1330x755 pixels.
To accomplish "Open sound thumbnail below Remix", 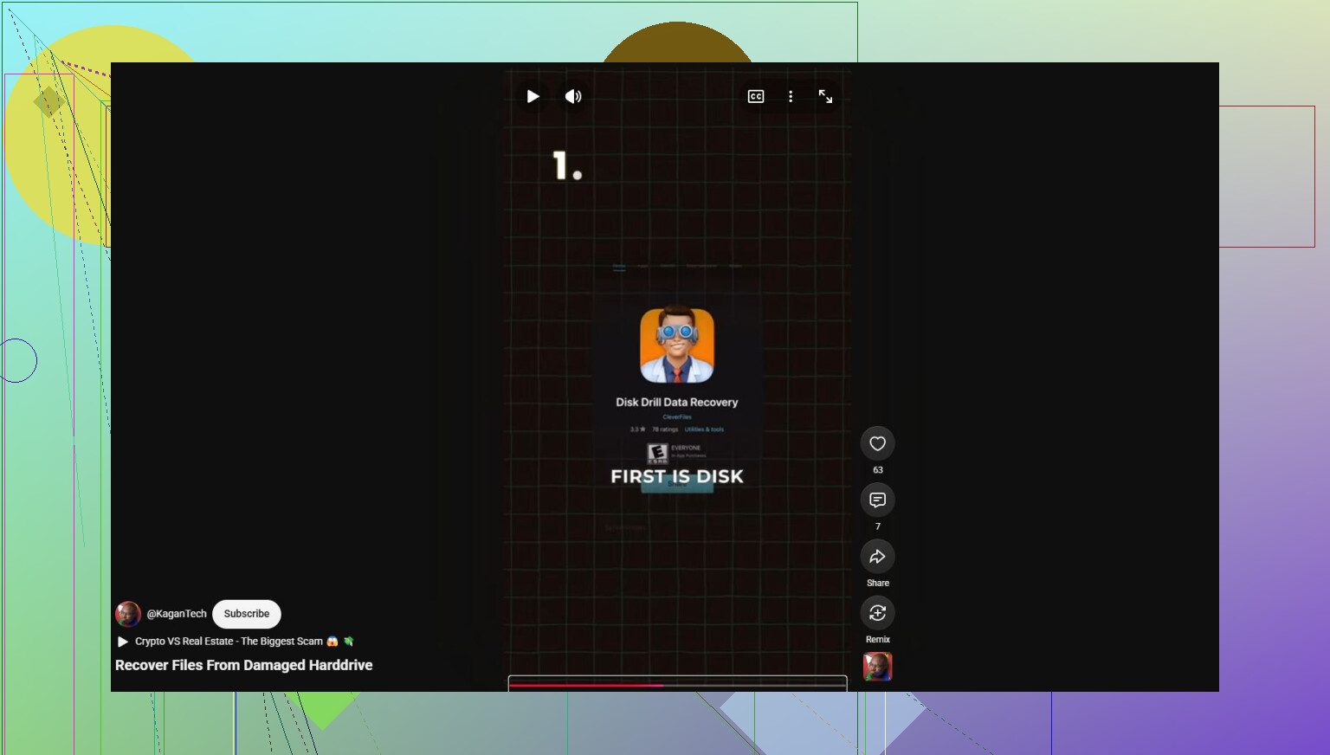I will (877, 667).
